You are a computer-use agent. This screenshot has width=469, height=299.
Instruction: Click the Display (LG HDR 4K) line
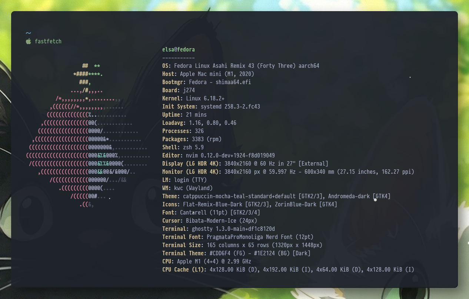pyautogui.click(x=245, y=164)
